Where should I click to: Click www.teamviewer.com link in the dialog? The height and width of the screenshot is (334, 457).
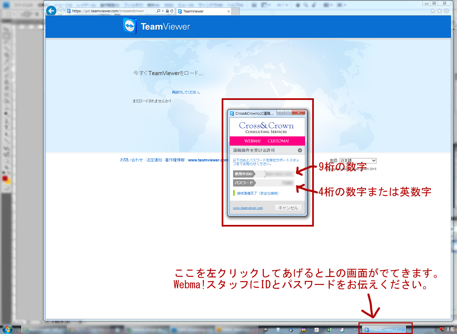pyautogui.click(x=248, y=208)
